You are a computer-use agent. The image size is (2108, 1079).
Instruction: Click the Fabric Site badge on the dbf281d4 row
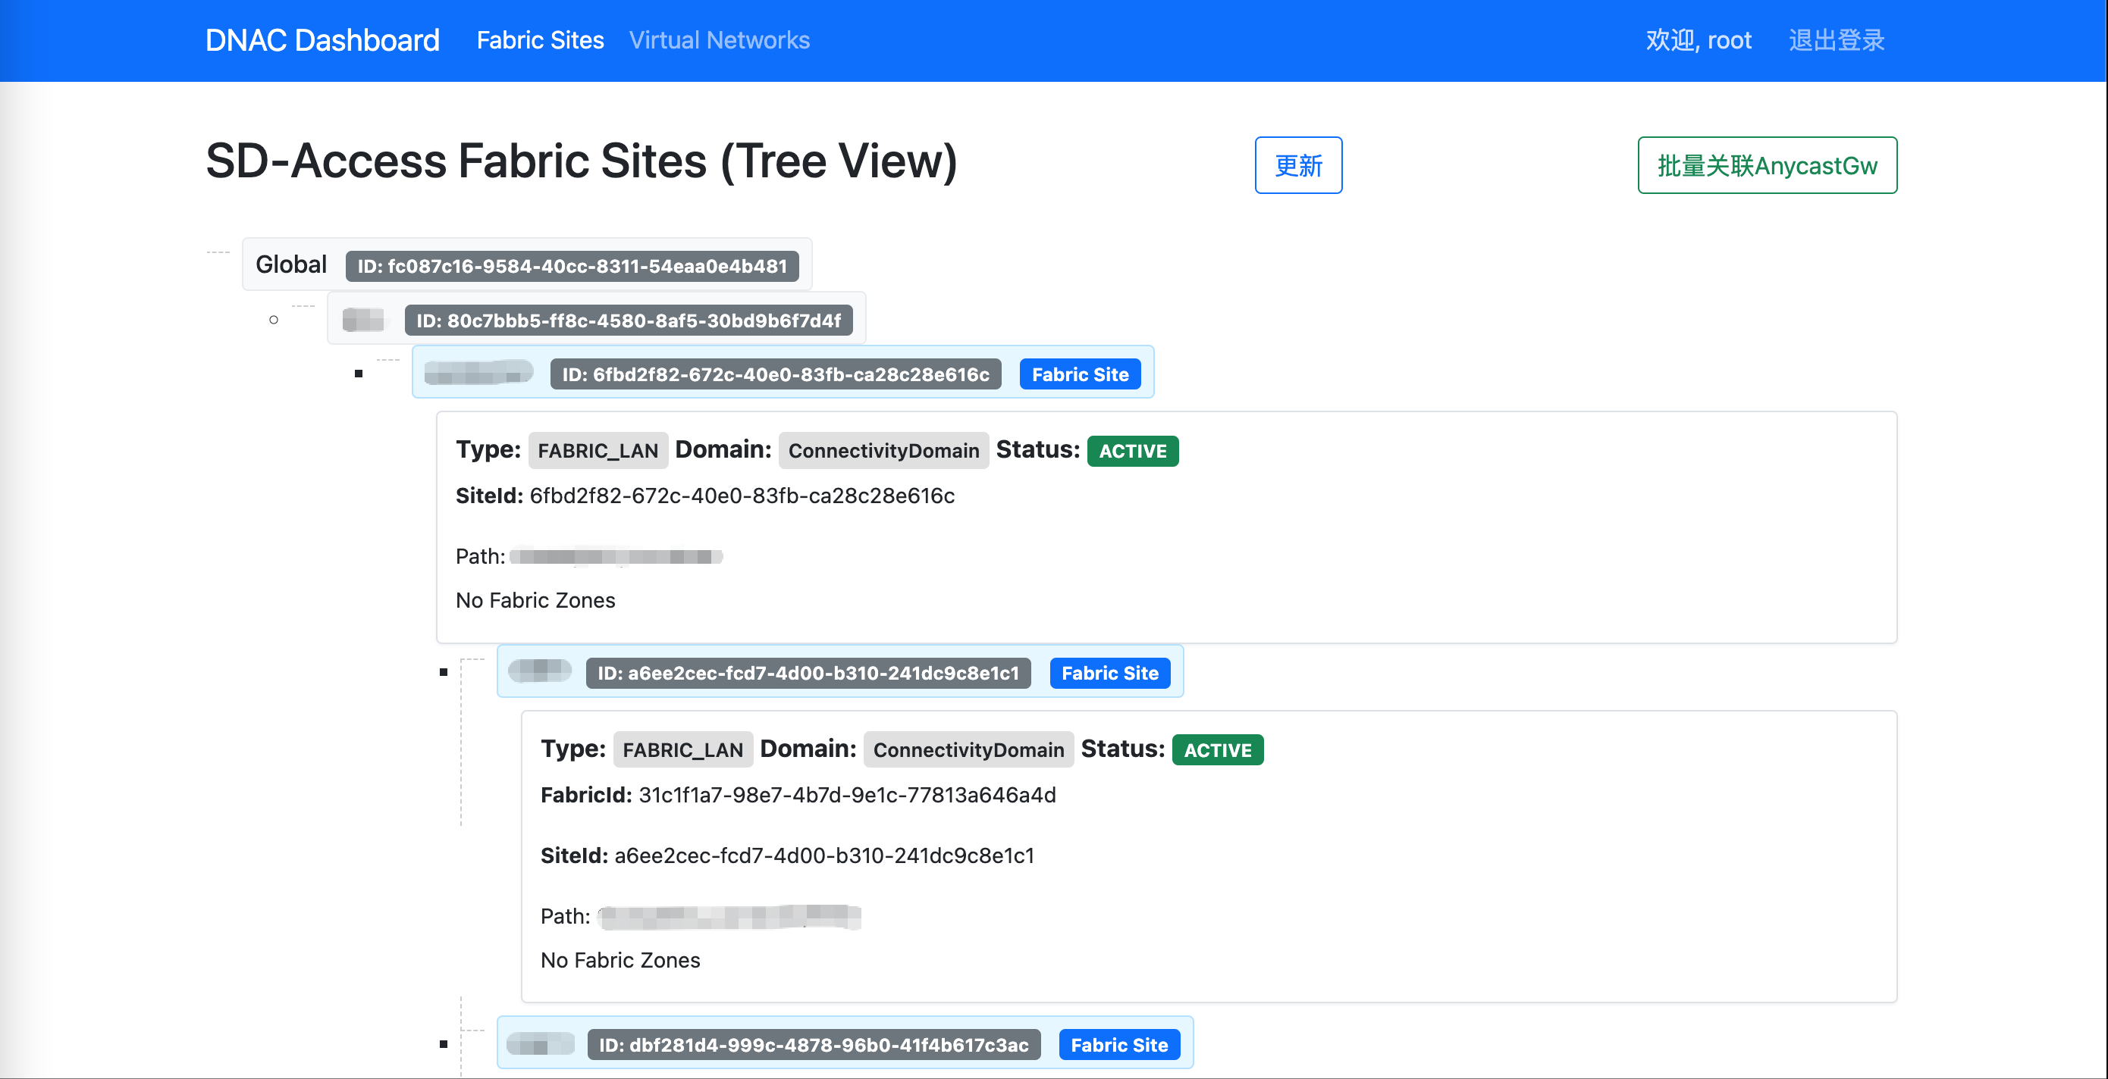click(1119, 1046)
